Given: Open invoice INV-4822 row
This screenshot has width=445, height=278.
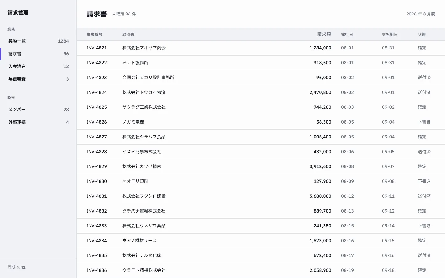Looking at the screenshot, I should (261, 63).
